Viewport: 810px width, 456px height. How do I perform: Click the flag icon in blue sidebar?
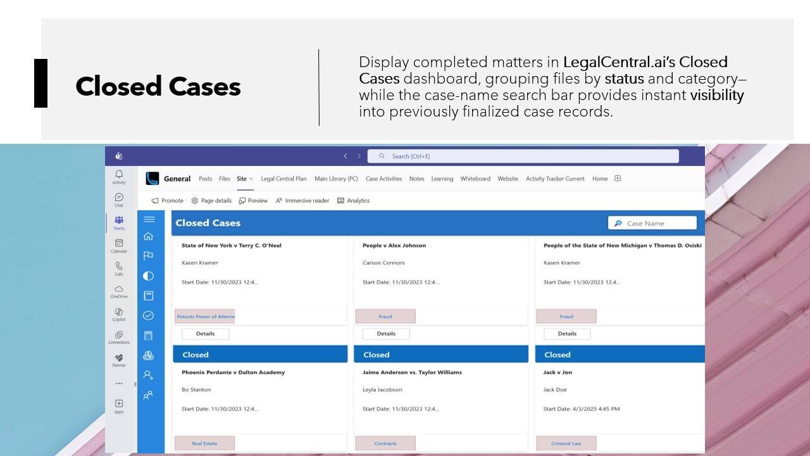(149, 255)
